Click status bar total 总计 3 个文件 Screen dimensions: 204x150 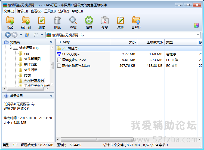click(113, 145)
